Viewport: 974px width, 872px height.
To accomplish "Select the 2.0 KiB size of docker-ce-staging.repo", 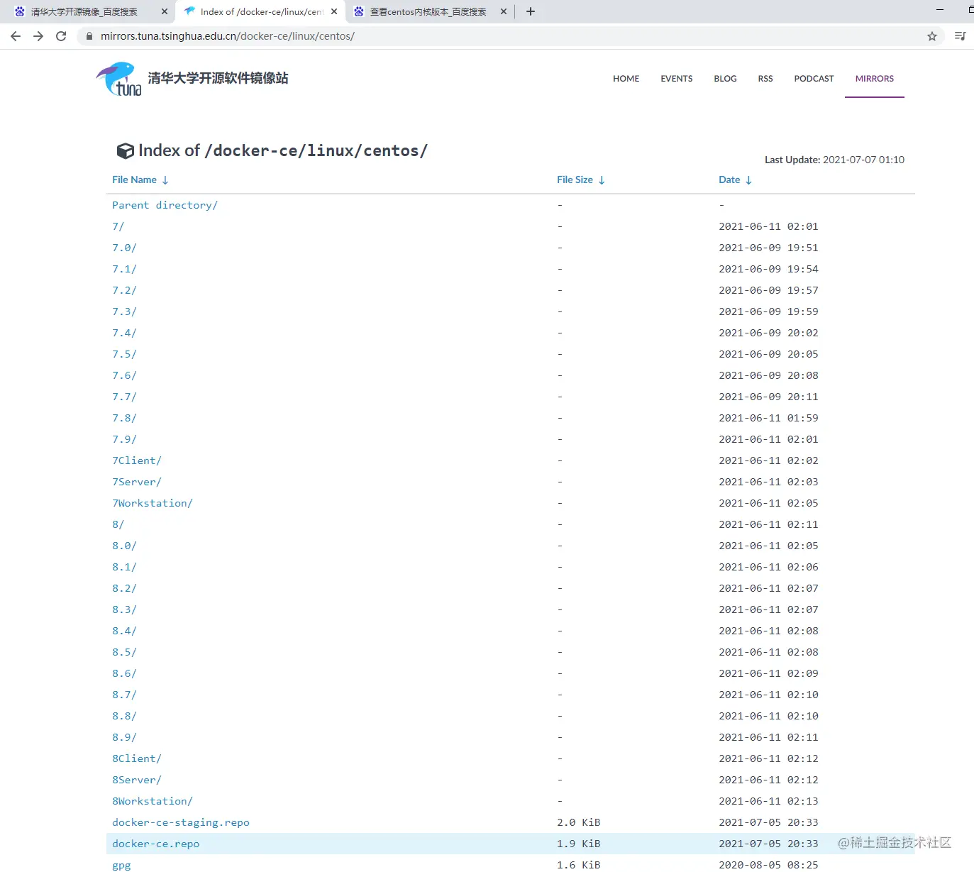I will [x=579, y=822].
